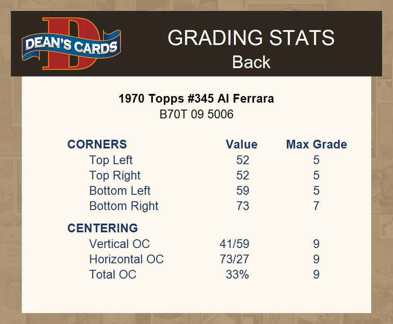Click the Bottom Left corner label
The width and height of the screenshot is (393, 324).
point(120,191)
